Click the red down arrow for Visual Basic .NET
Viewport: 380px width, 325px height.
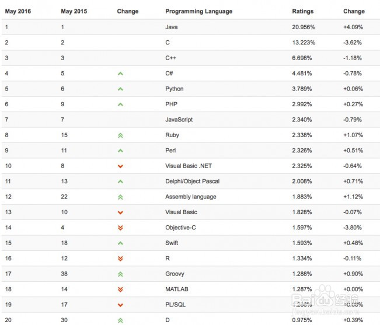click(120, 166)
